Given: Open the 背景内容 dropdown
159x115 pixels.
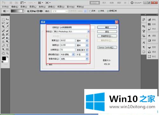Looking at the screenshot, I should (87, 59).
